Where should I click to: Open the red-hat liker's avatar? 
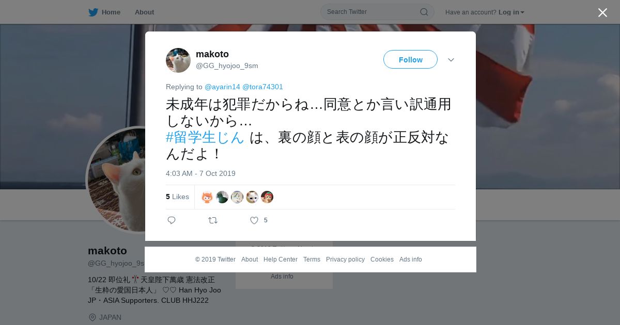click(267, 197)
